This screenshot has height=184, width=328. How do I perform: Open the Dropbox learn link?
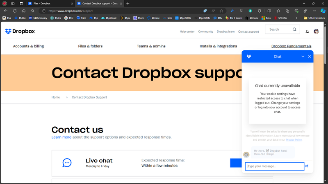click(x=225, y=32)
